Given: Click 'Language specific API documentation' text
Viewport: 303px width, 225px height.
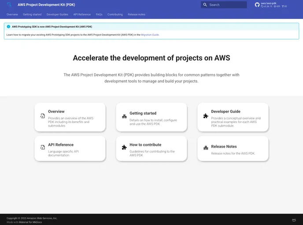Looking at the screenshot, I should [x=63, y=153].
